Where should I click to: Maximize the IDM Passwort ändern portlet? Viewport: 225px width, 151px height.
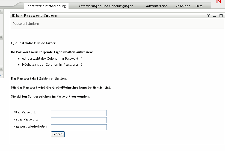point(221,16)
